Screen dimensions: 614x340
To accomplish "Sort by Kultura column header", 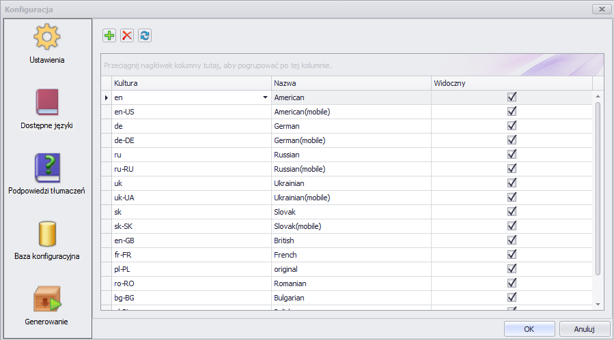I will coord(191,83).
